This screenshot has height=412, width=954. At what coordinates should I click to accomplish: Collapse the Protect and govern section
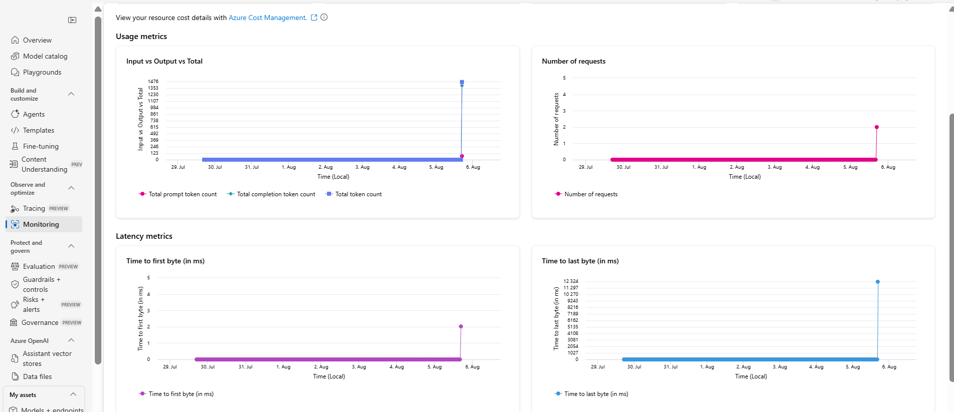click(71, 246)
